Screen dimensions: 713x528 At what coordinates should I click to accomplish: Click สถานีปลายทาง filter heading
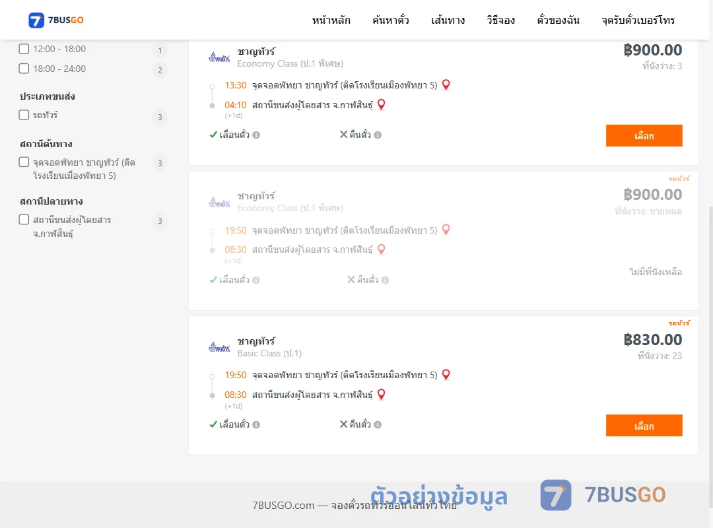point(51,201)
